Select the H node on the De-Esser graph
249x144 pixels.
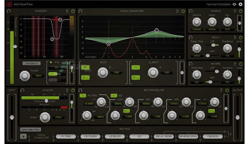tap(60, 20)
